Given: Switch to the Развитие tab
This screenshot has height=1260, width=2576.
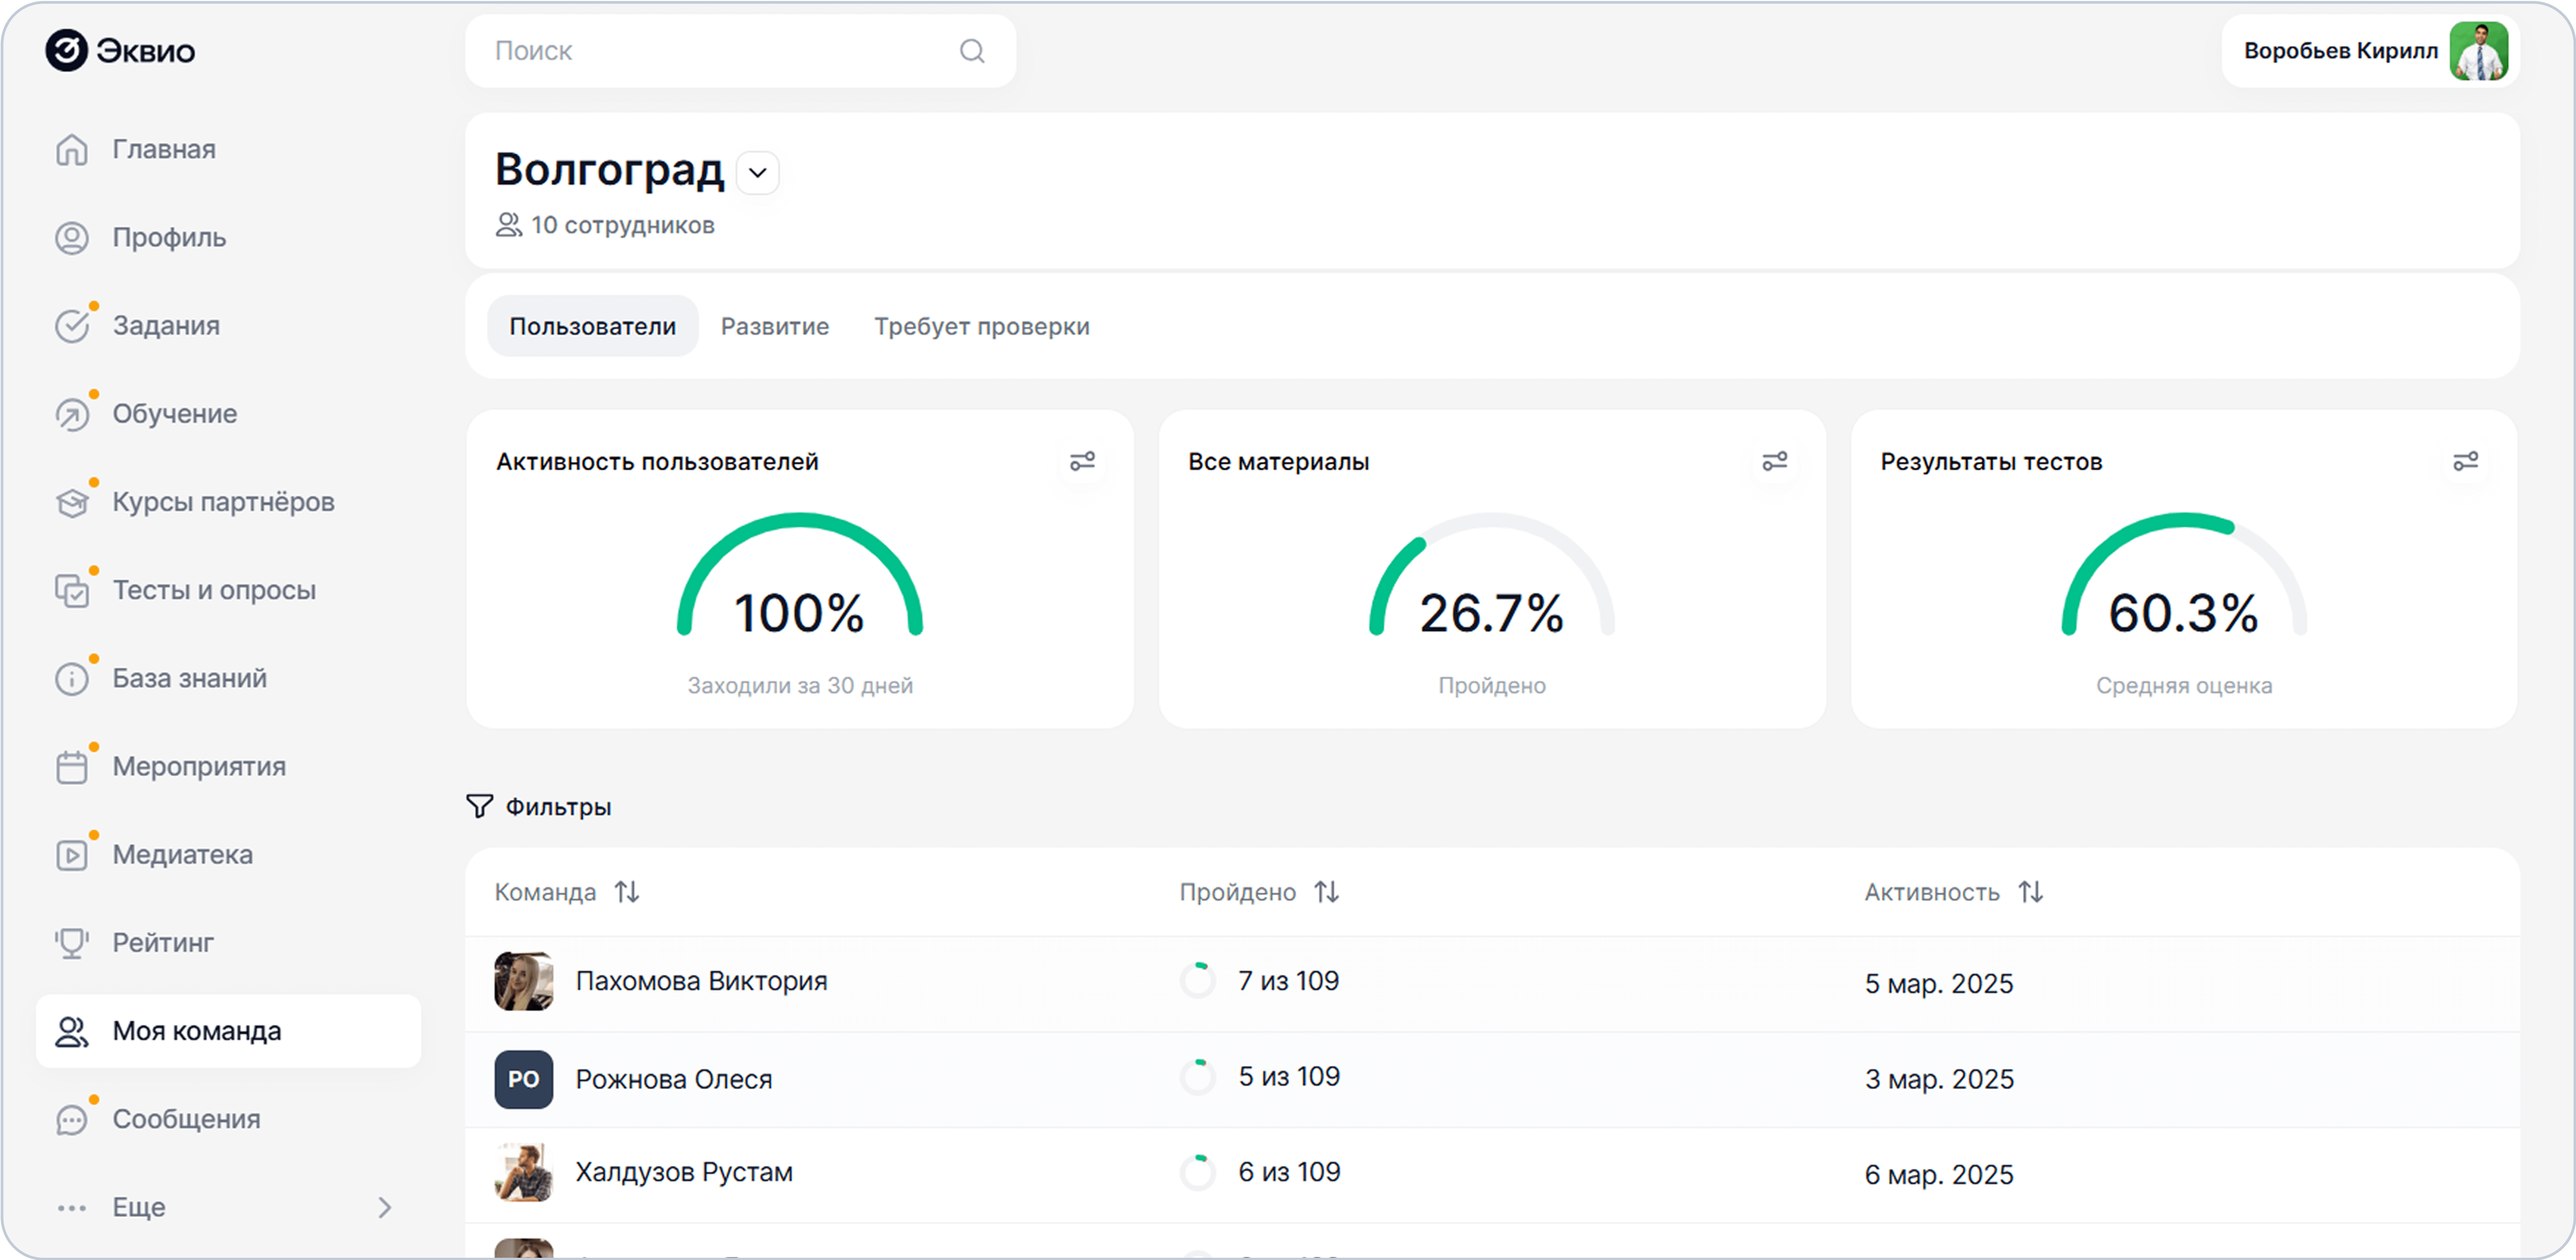Looking at the screenshot, I should pos(775,326).
